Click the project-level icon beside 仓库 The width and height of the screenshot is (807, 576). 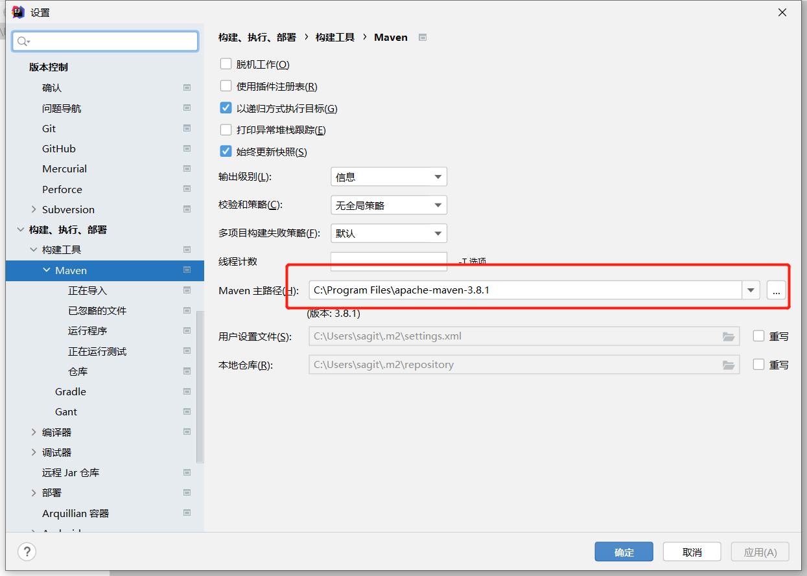(187, 371)
